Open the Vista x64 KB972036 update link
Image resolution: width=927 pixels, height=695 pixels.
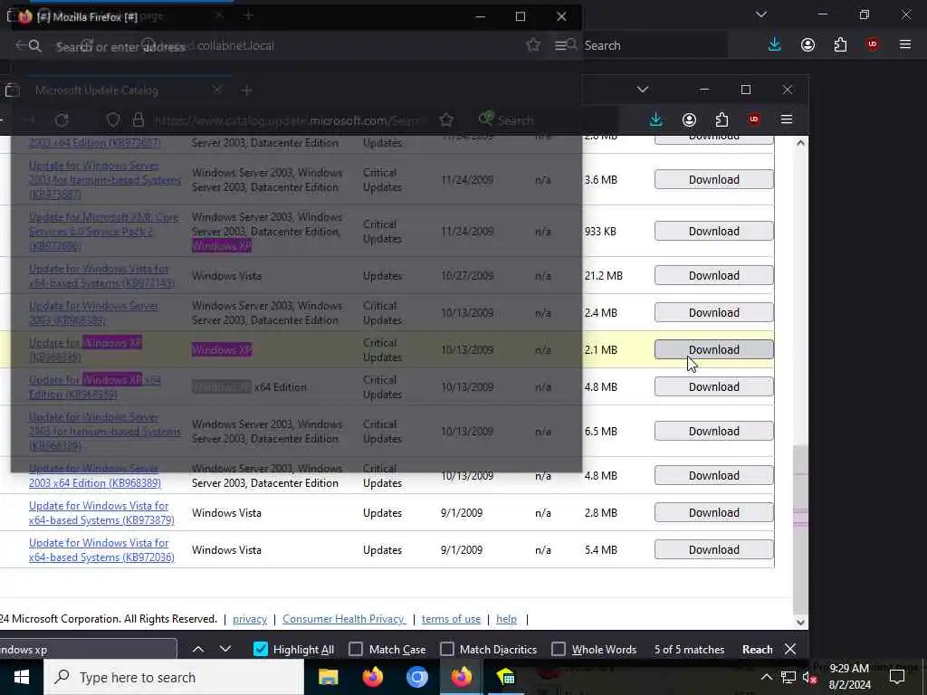[x=101, y=549]
